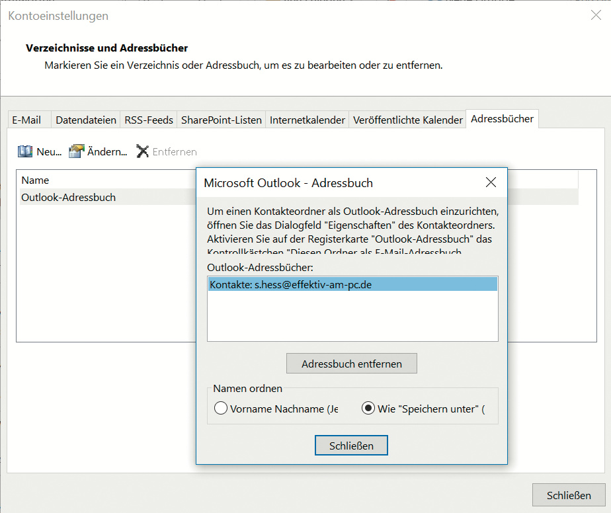Open the Internetkalender tab
This screenshot has width=611, height=513.
click(307, 120)
